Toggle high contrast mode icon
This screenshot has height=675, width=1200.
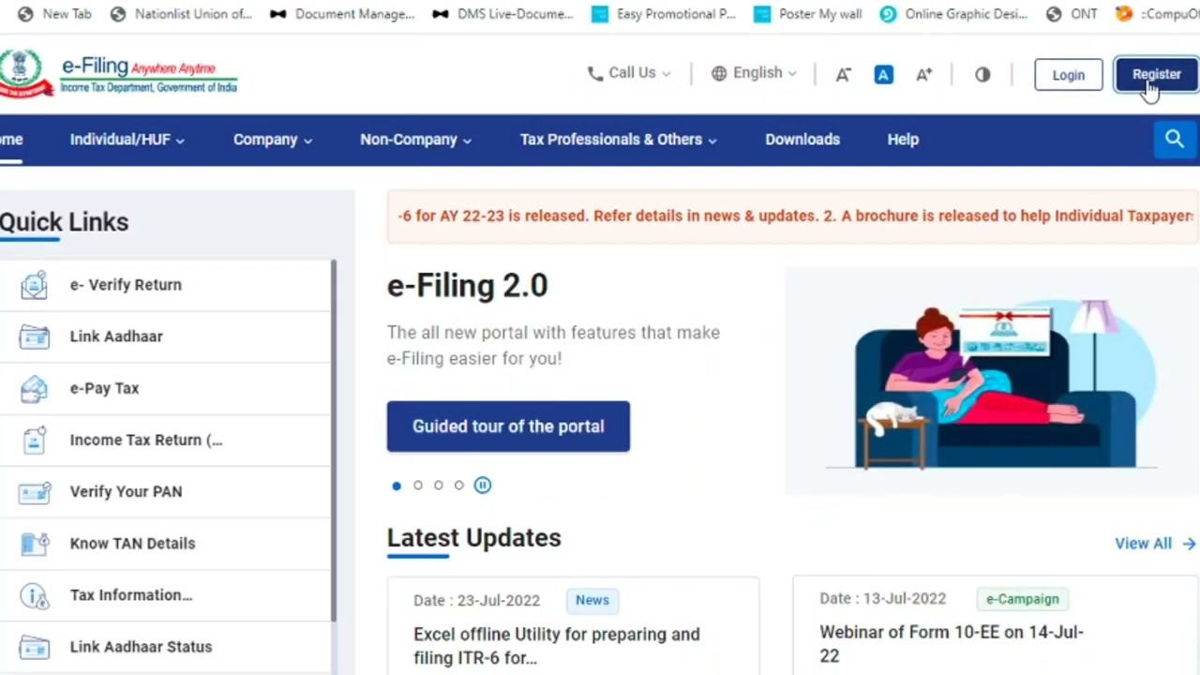[982, 74]
